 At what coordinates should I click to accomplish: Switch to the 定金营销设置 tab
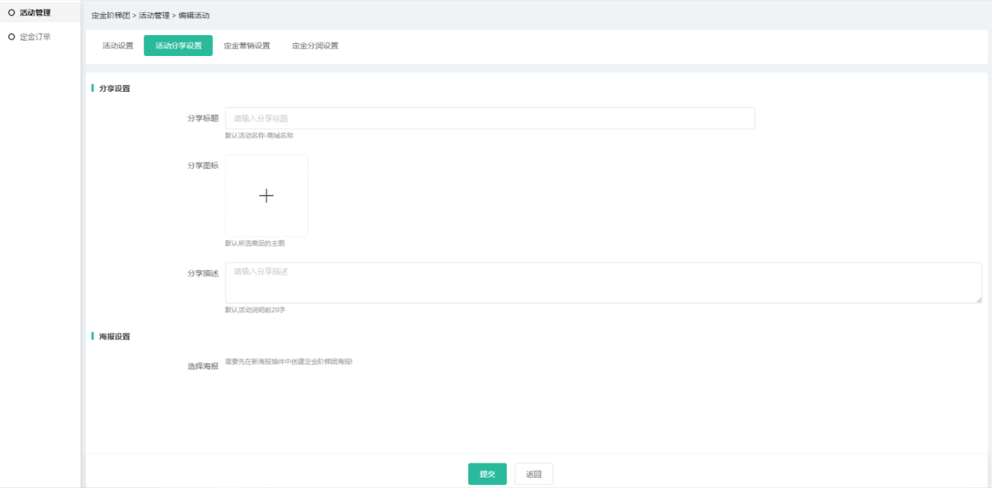click(x=247, y=46)
